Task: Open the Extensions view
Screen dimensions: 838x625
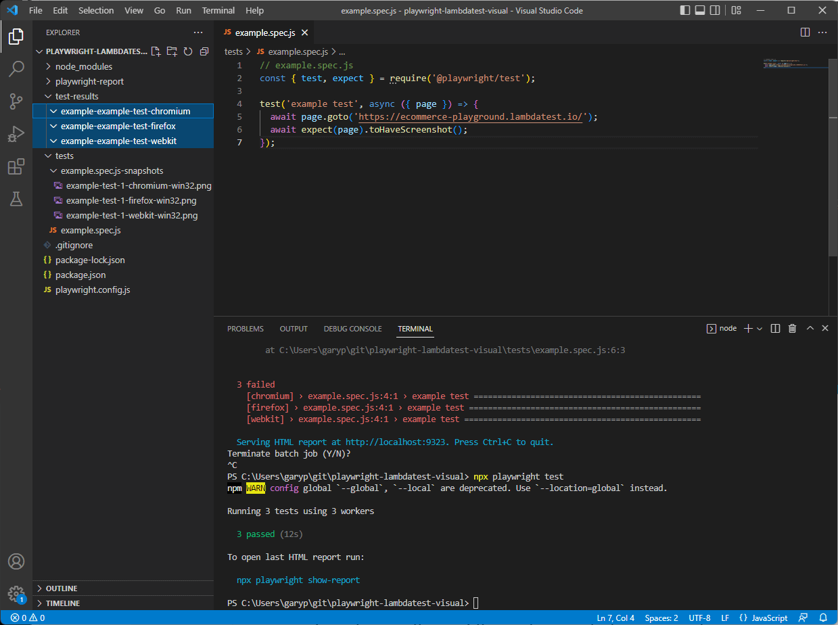Action: point(16,166)
